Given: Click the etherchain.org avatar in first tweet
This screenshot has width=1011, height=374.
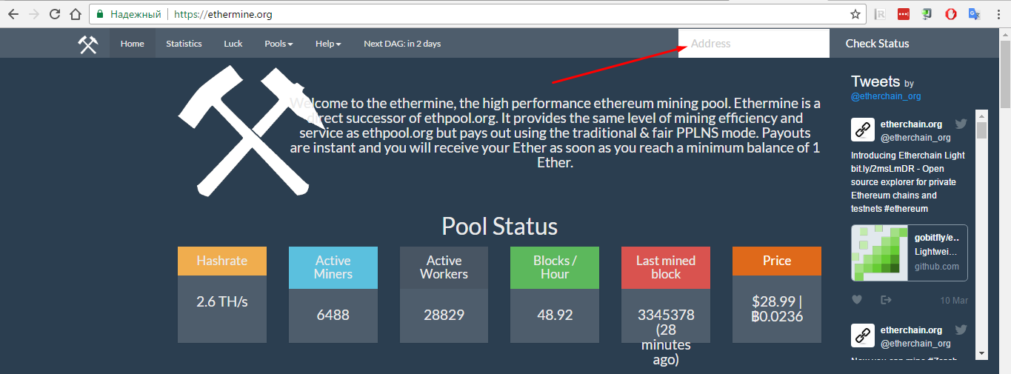Looking at the screenshot, I should (x=863, y=130).
